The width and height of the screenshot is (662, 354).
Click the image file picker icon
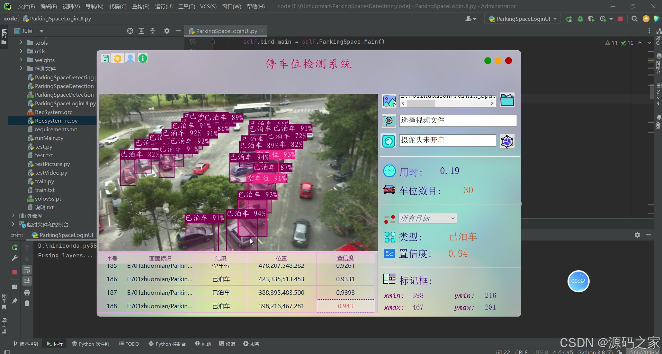tap(389, 101)
